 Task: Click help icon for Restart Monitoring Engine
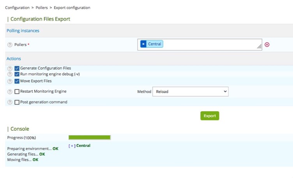click(10, 92)
